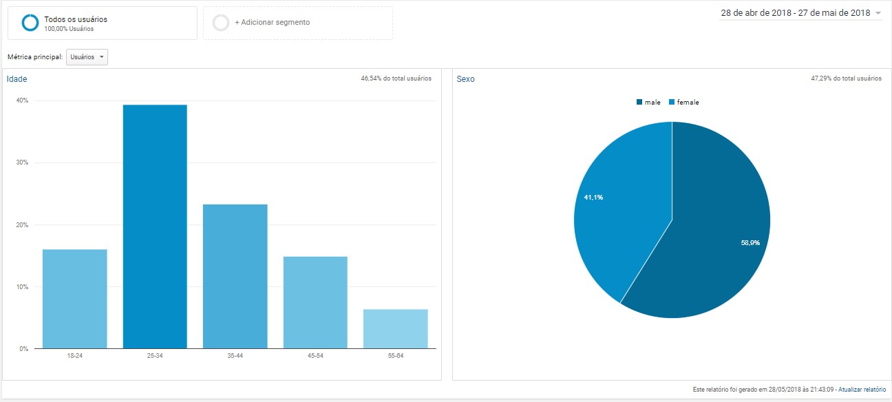Click the female legend label

click(x=688, y=103)
